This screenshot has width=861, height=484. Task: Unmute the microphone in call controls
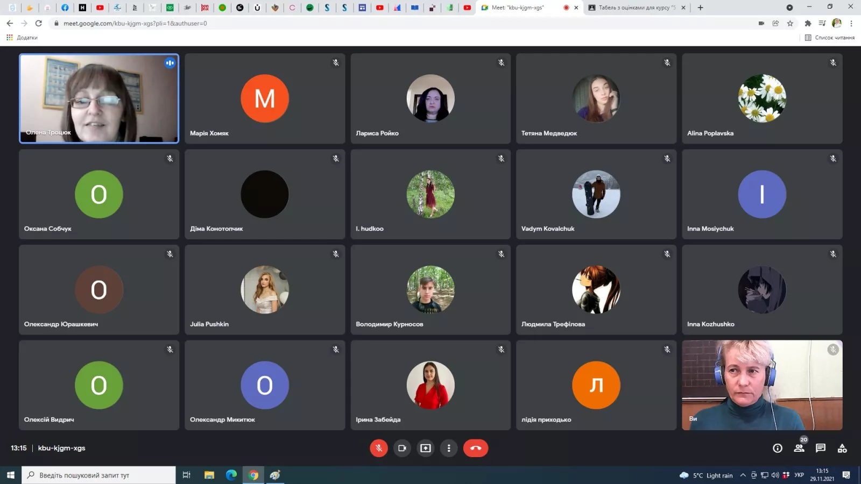coord(378,448)
